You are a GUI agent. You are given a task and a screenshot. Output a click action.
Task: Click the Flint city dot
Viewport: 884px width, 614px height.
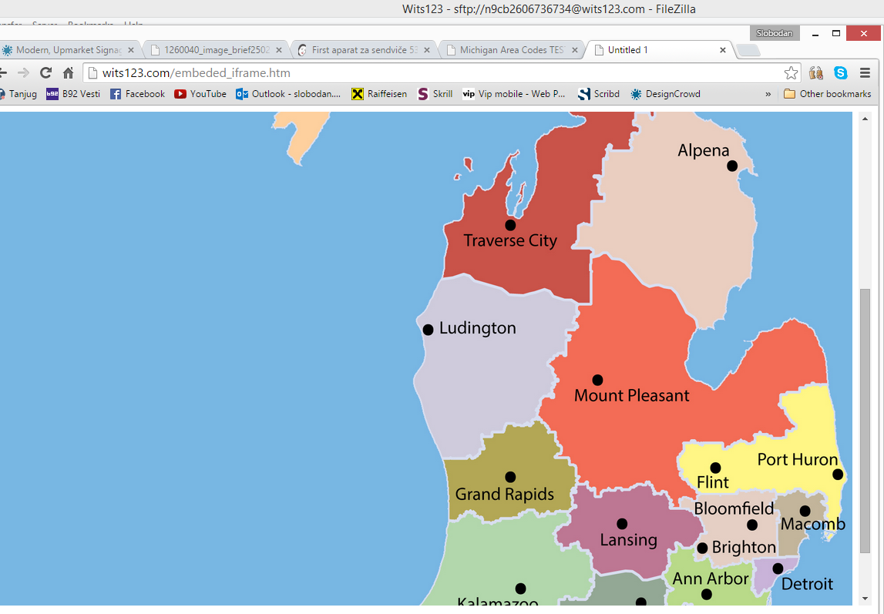[715, 468]
